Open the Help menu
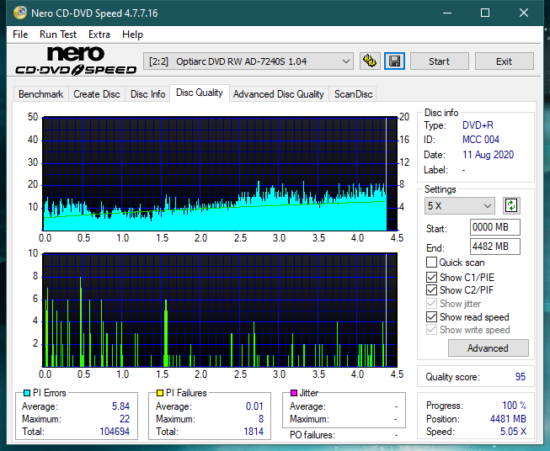The height and width of the screenshot is (451, 550). pyautogui.click(x=132, y=34)
